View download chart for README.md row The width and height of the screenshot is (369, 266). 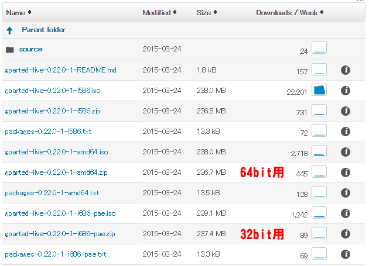[x=319, y=70]
